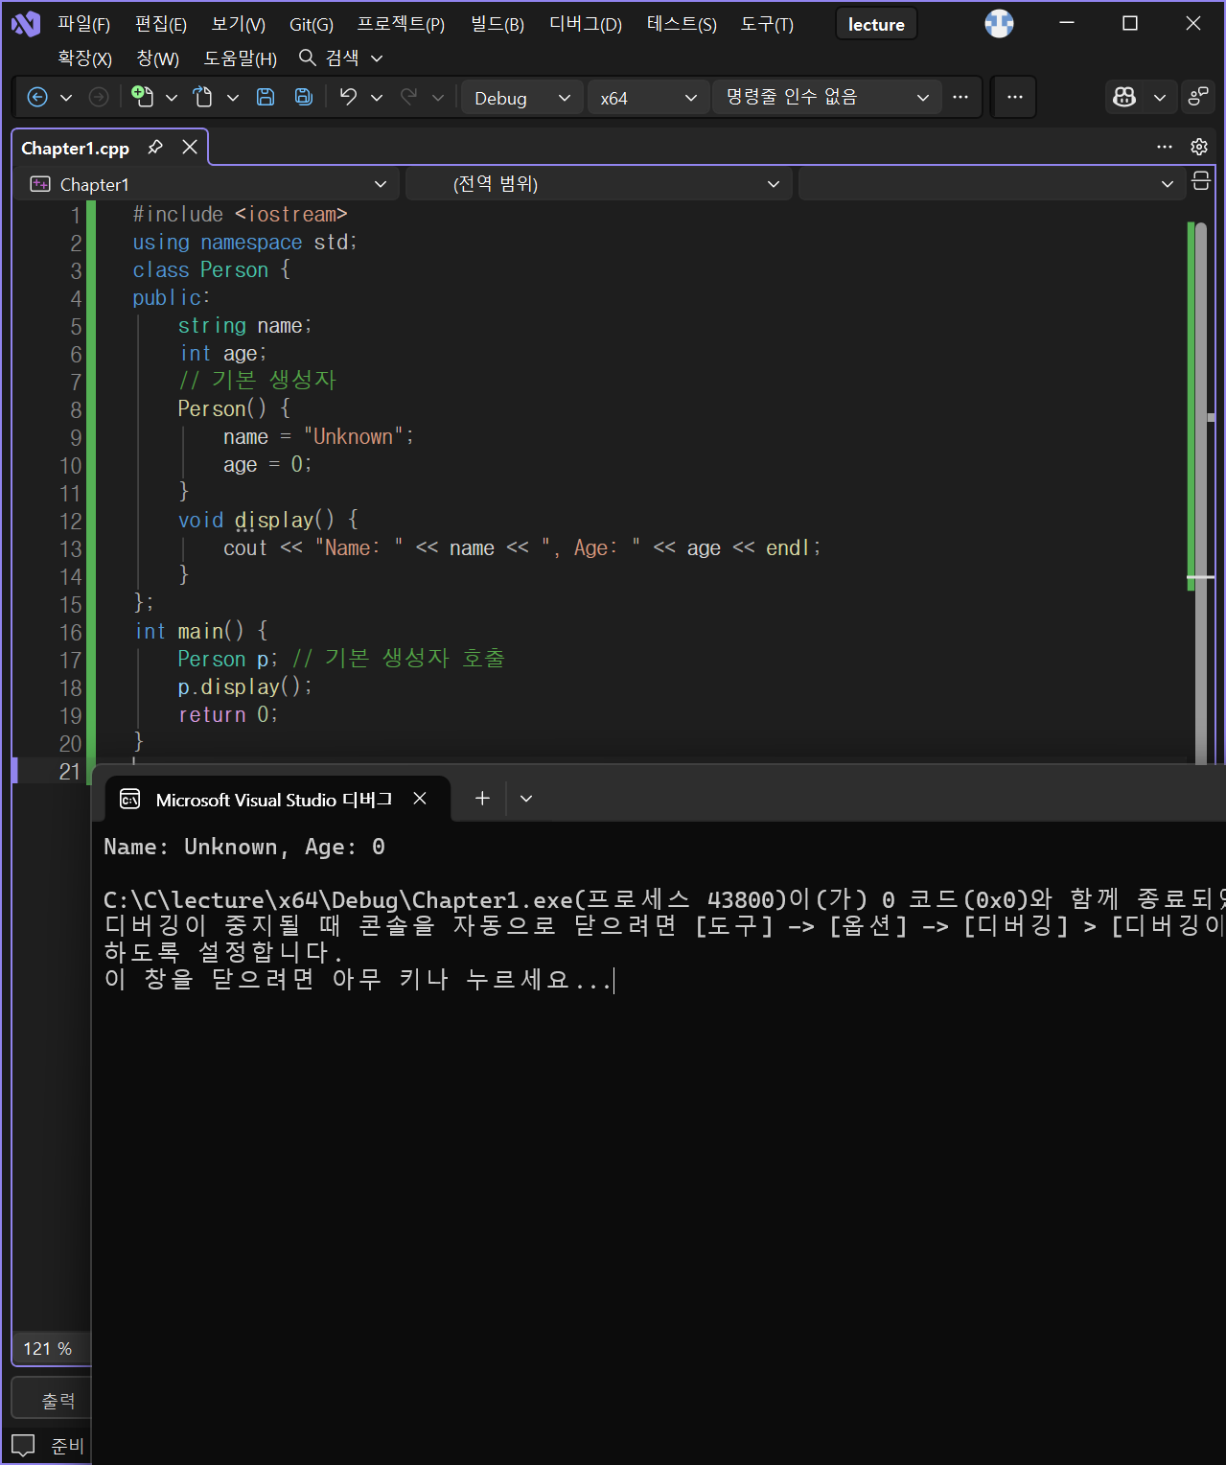Click the lecture solution name button

tap(876, 24)
